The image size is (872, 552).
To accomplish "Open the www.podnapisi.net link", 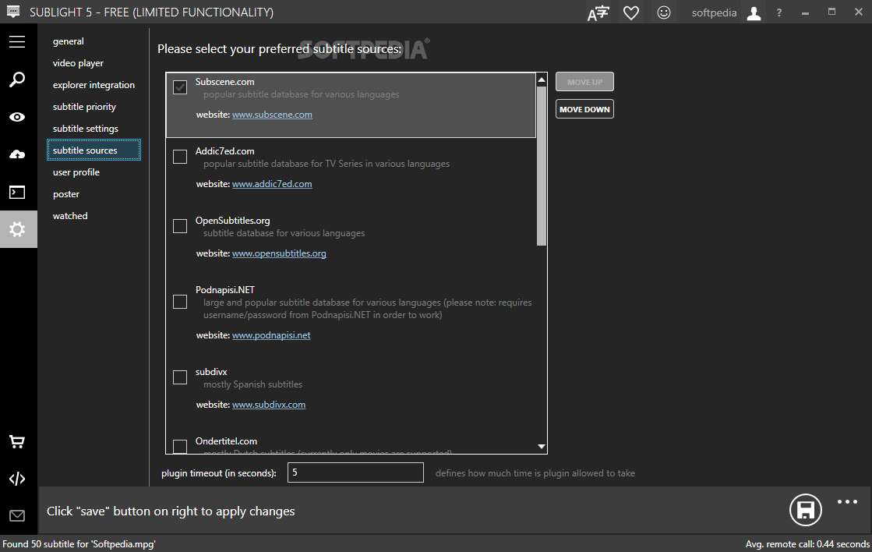I will [x=271, y=335].
